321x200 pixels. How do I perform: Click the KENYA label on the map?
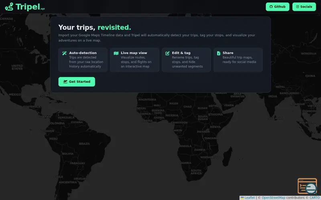coord(215,127)
